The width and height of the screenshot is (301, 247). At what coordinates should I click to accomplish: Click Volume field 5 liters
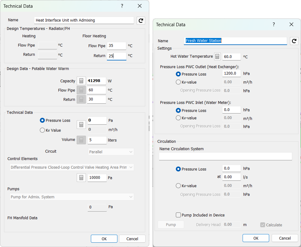[x=97, y=140]
